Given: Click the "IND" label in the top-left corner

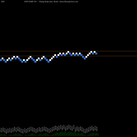Looking at the screenshot, I should [x=3, y=2].
